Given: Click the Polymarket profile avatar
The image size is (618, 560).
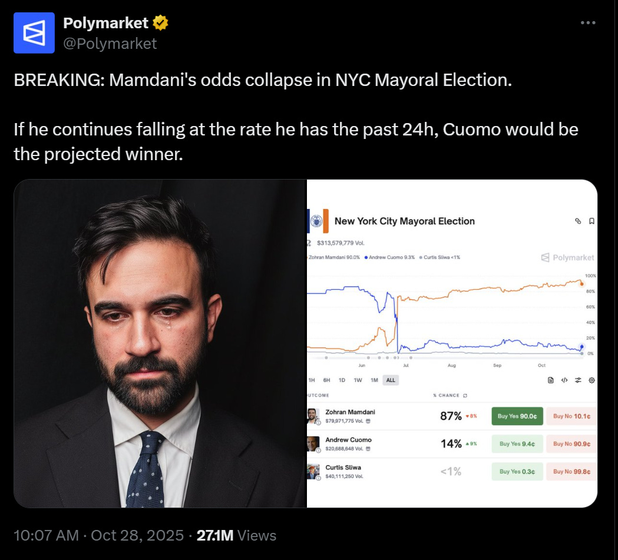Looking at the screenshot, I should pyautogui.click(x=34, y=33).
